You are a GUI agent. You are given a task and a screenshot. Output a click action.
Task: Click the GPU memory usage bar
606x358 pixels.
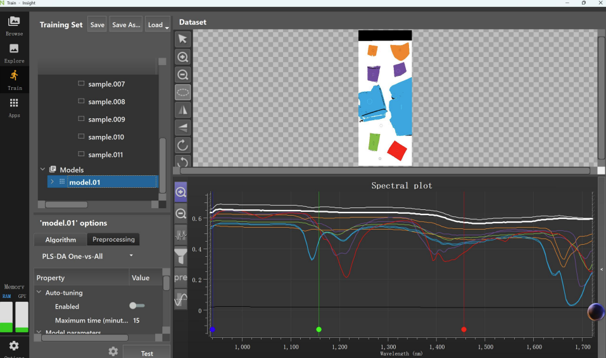tap(22, 317)
